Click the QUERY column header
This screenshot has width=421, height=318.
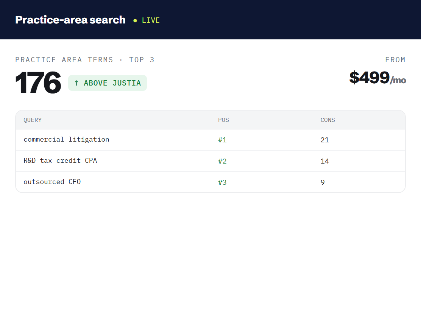click(x=33, y=120)
